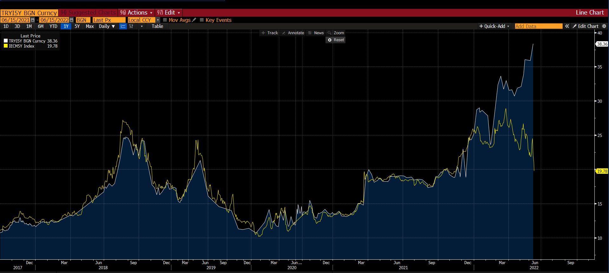Expand the Quick-Add dropdown
Screen dimensions: 609x273
(x=494, y=26)
